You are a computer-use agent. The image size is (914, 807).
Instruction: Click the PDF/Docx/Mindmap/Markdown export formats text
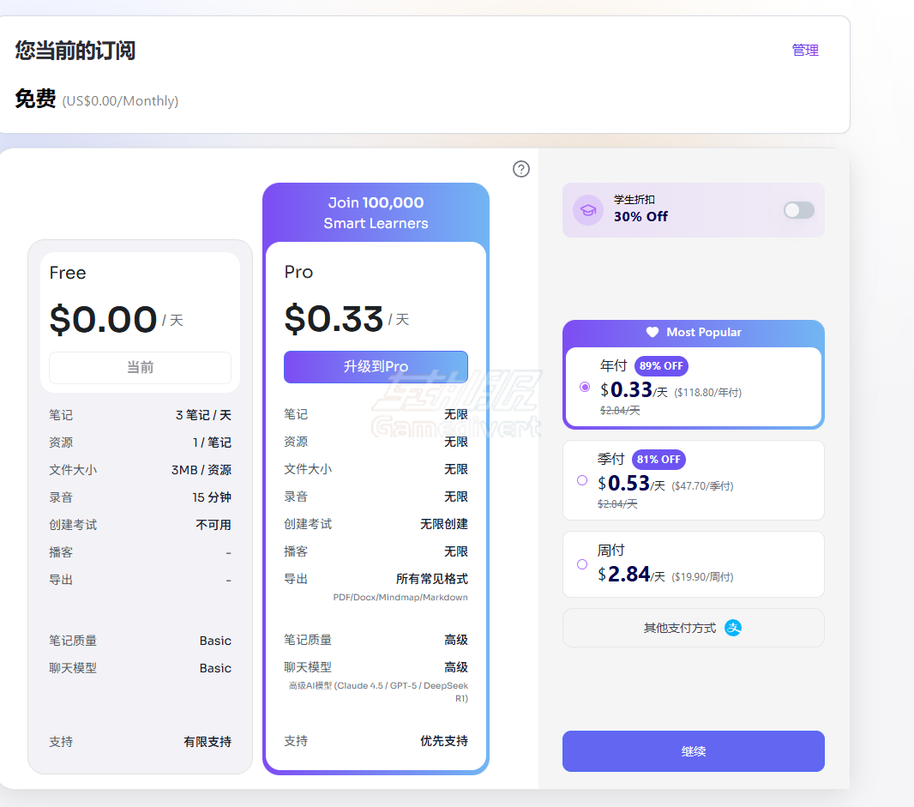tap(400, 597)
